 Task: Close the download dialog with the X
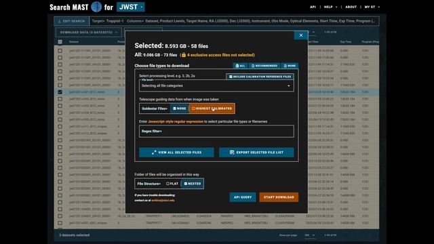(x=301, y=35)
